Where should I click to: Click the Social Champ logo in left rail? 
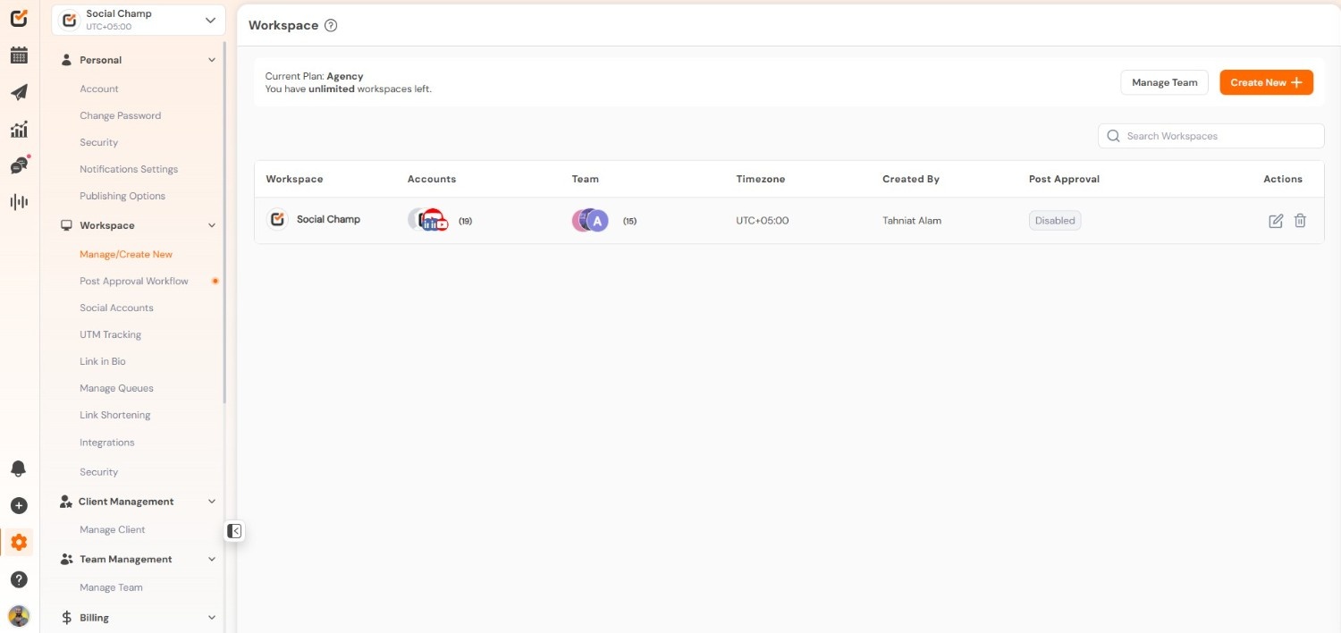19,18
